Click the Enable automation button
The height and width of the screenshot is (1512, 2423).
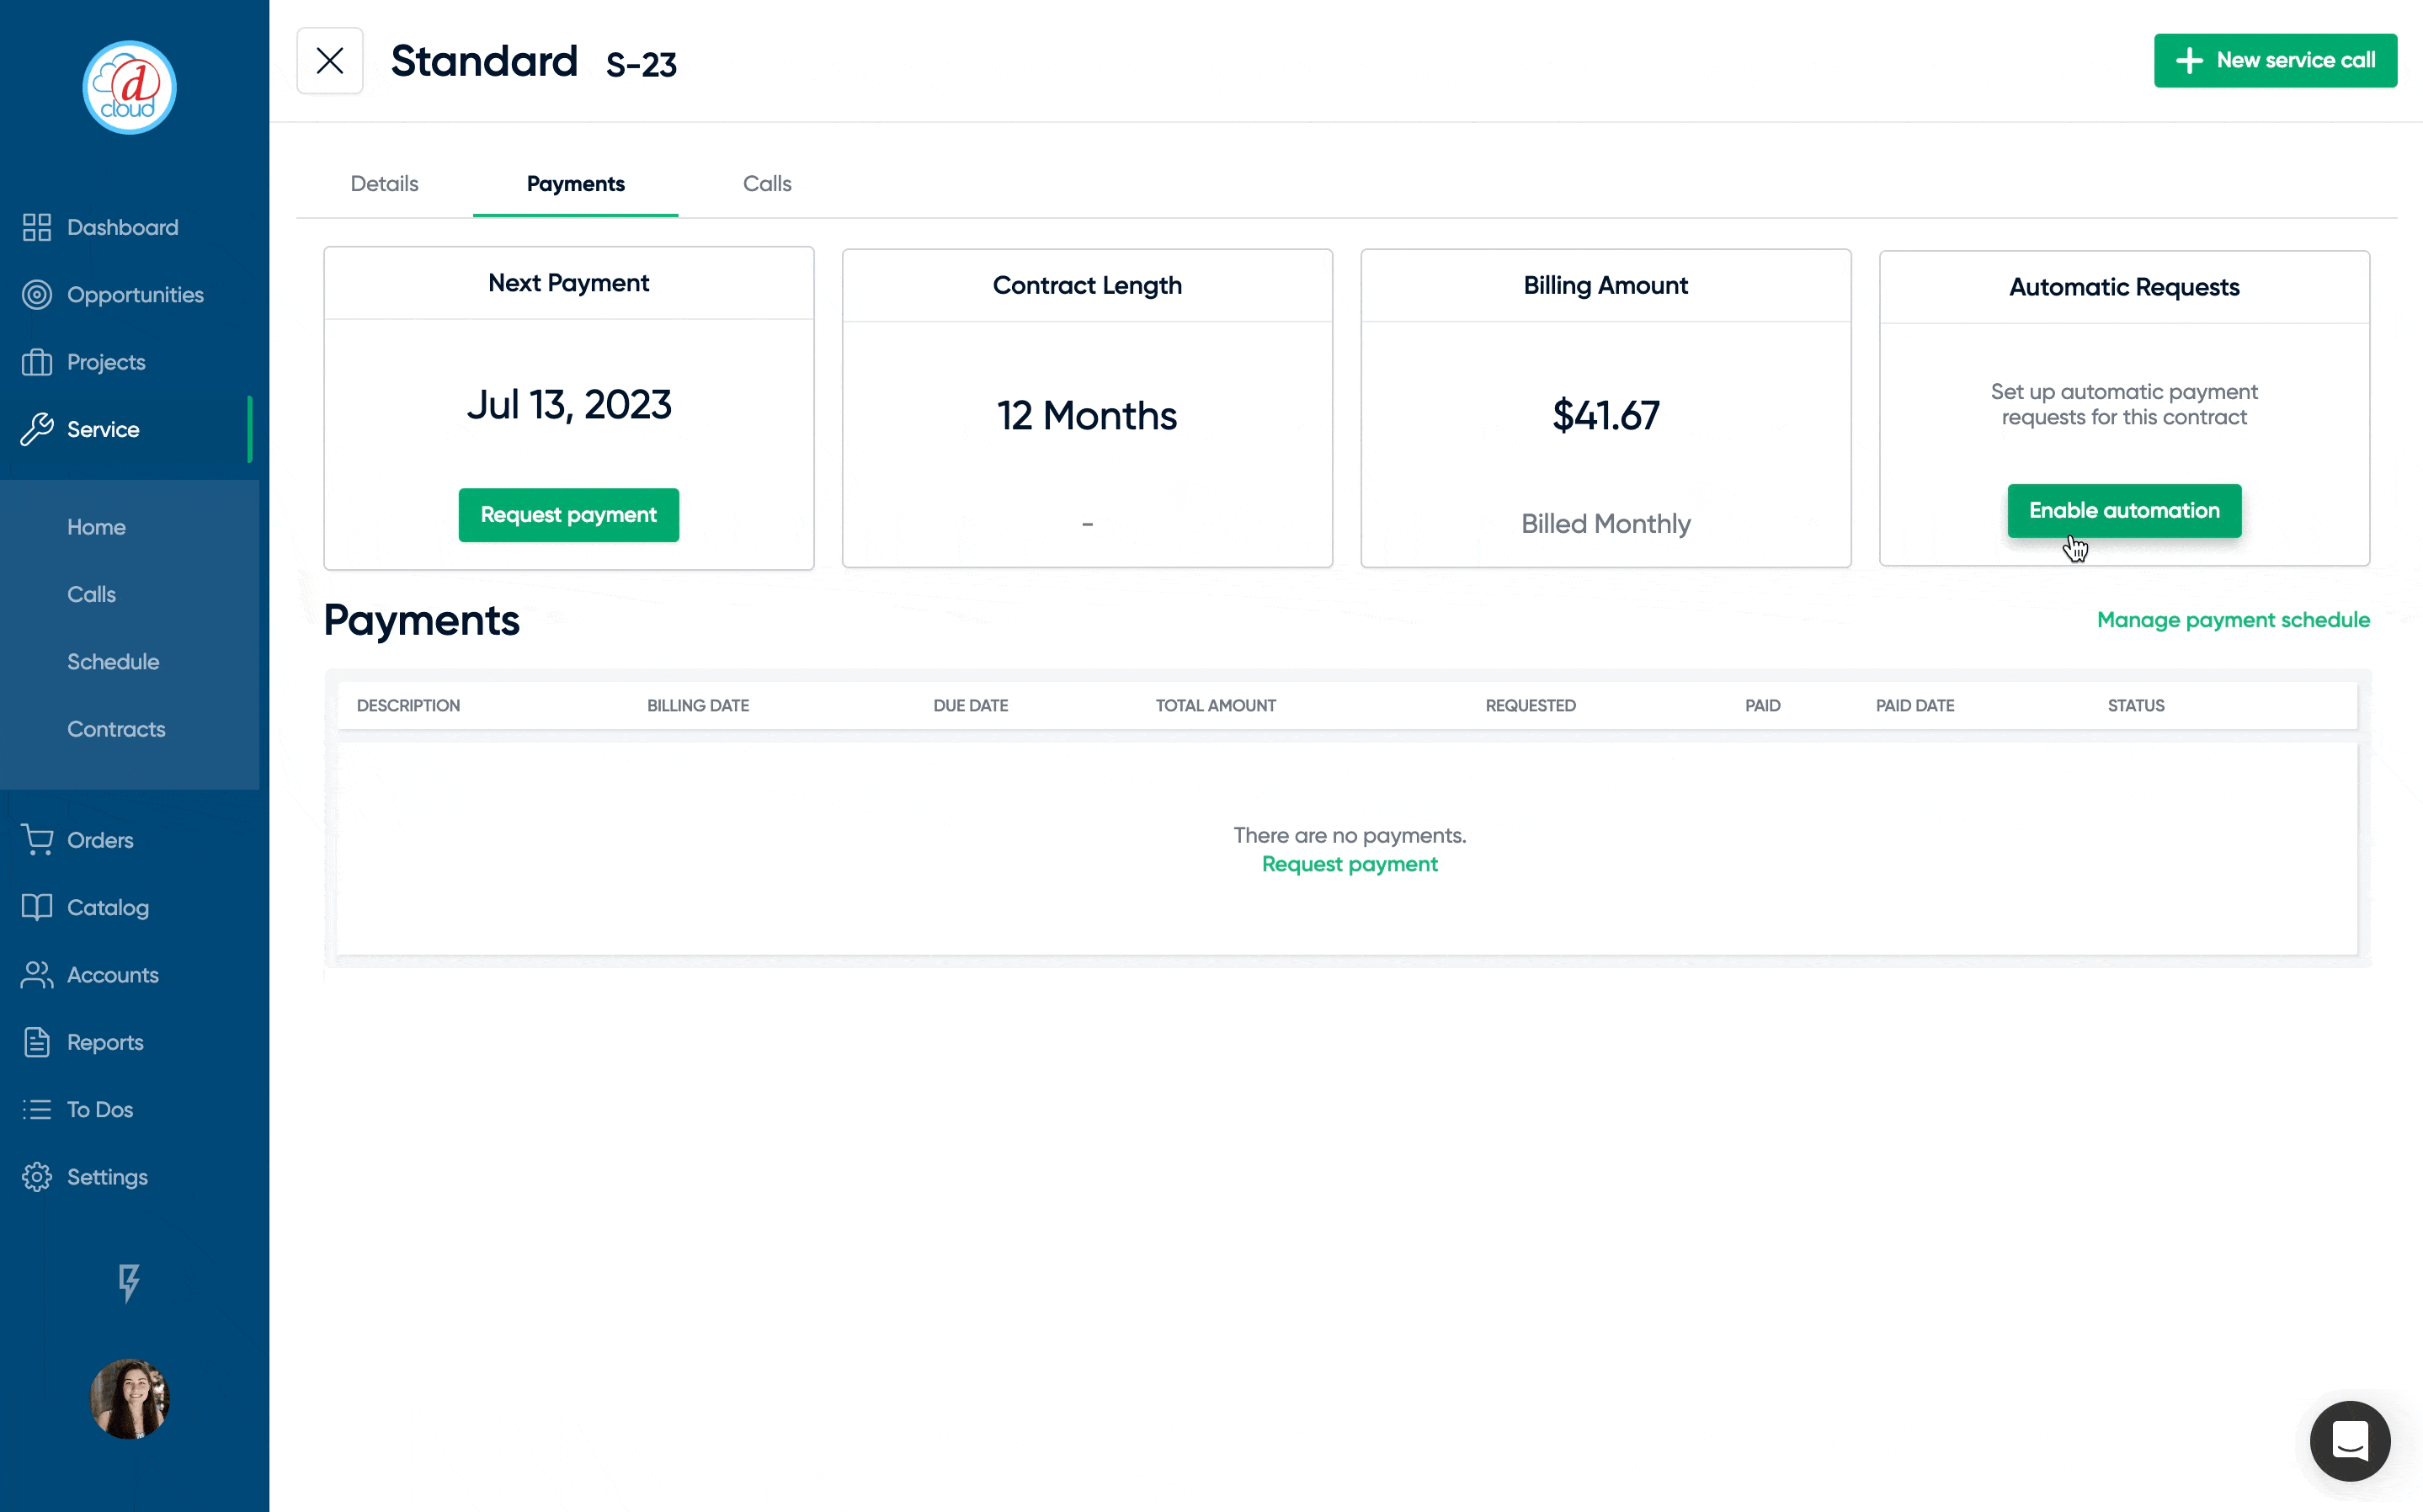pos(2124,511)
